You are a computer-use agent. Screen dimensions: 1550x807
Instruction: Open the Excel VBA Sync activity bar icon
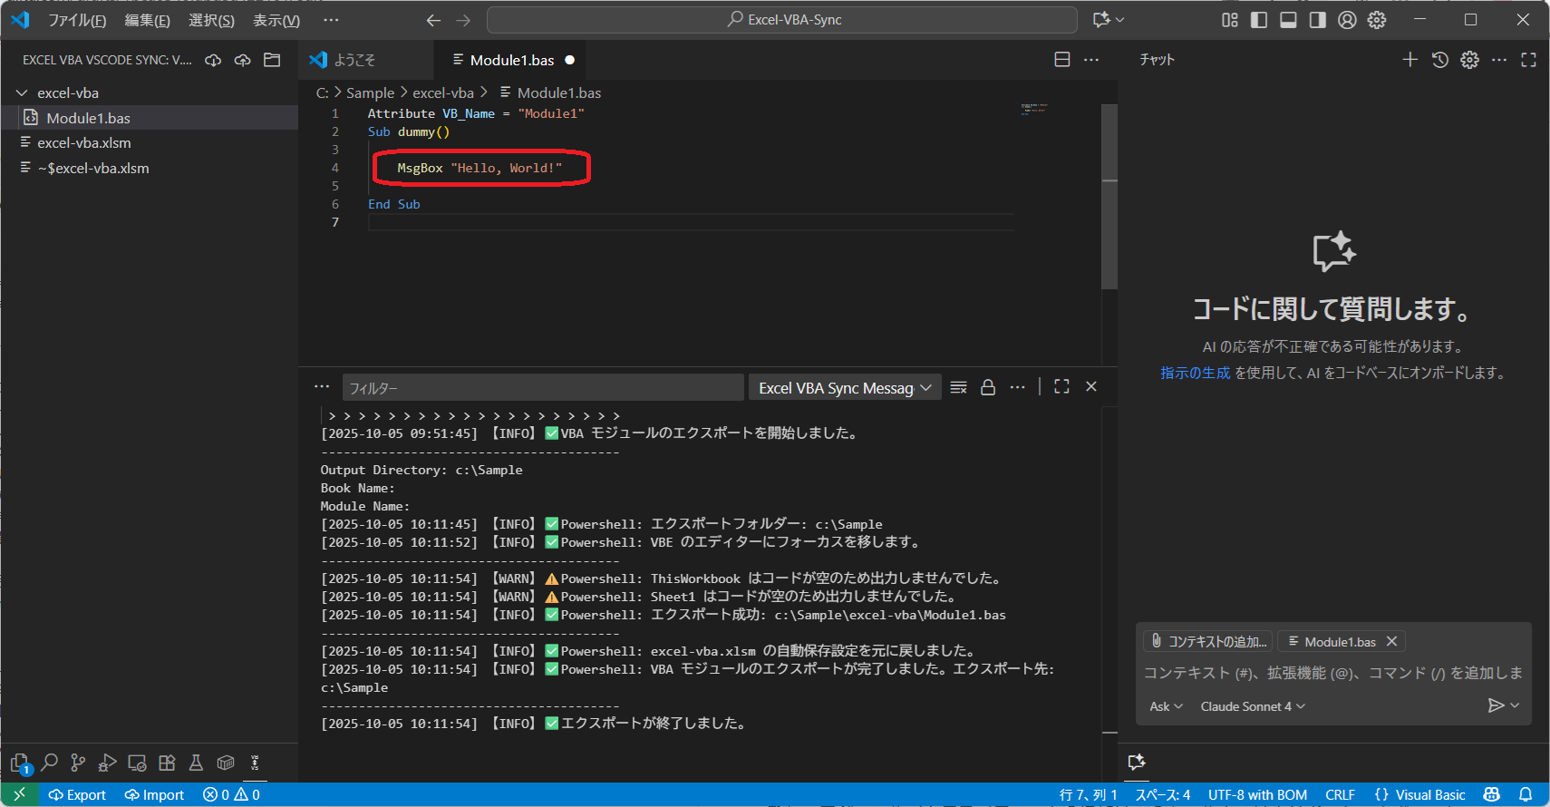point(255,763)
